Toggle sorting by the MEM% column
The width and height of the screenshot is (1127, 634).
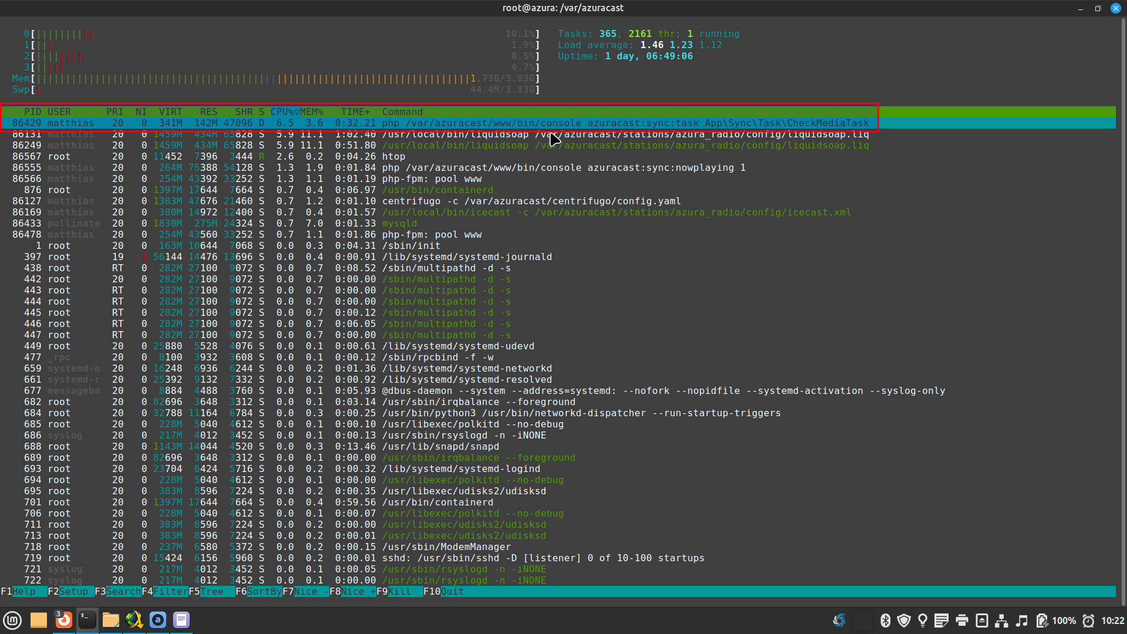pyautogui.click(x=313, y=112)
